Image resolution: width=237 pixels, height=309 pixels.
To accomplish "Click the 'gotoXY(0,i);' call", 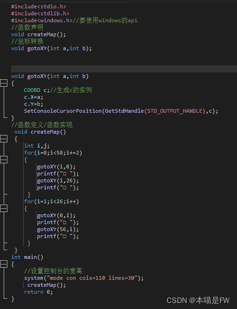I will (56, 215).
